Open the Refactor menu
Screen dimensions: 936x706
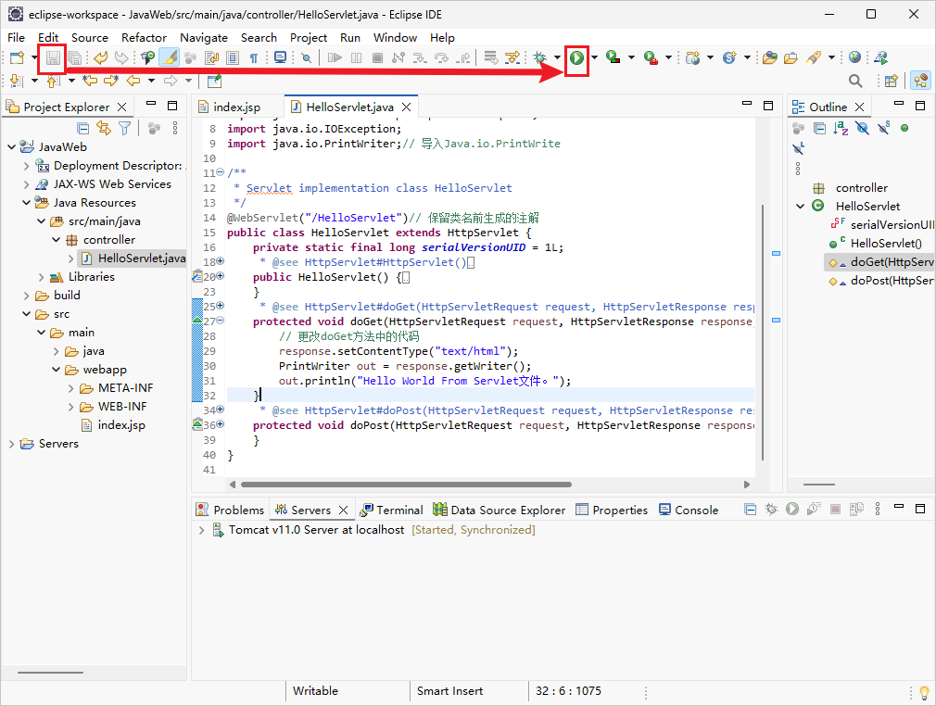[x=144, y=38]
